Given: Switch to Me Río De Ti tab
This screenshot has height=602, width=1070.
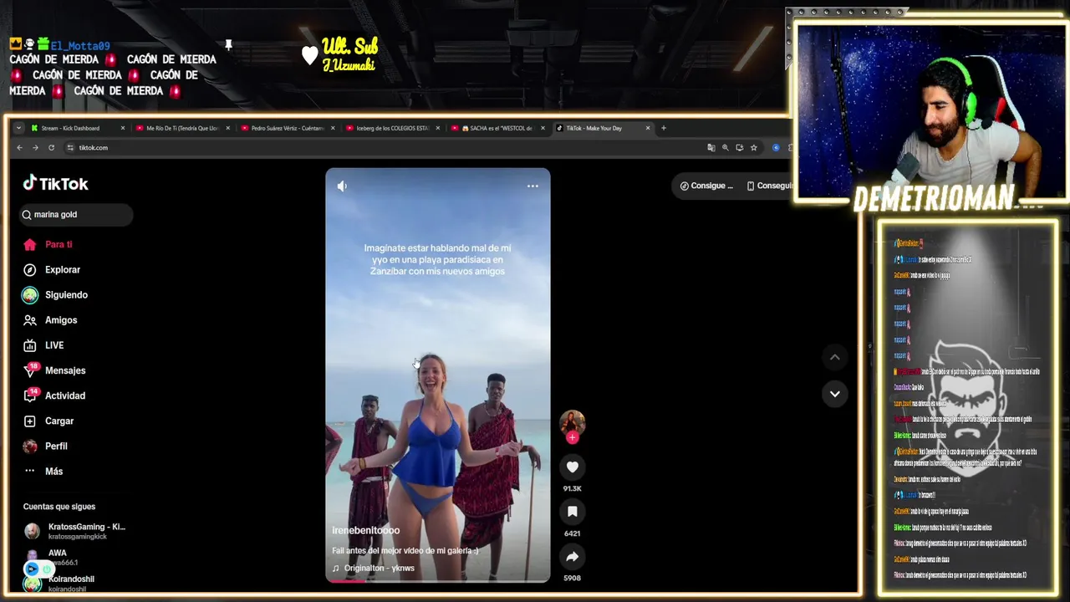Looking at the screenshot, I should click(182, 128).
